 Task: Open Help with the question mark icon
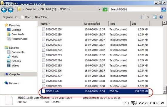tap(161, 17)
